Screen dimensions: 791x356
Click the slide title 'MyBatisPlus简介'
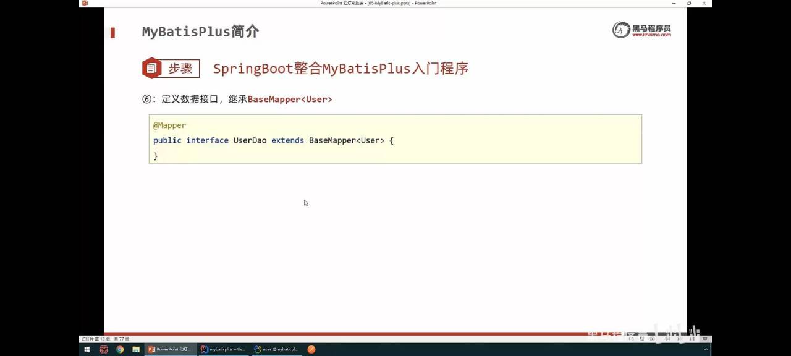pos(200,32)
